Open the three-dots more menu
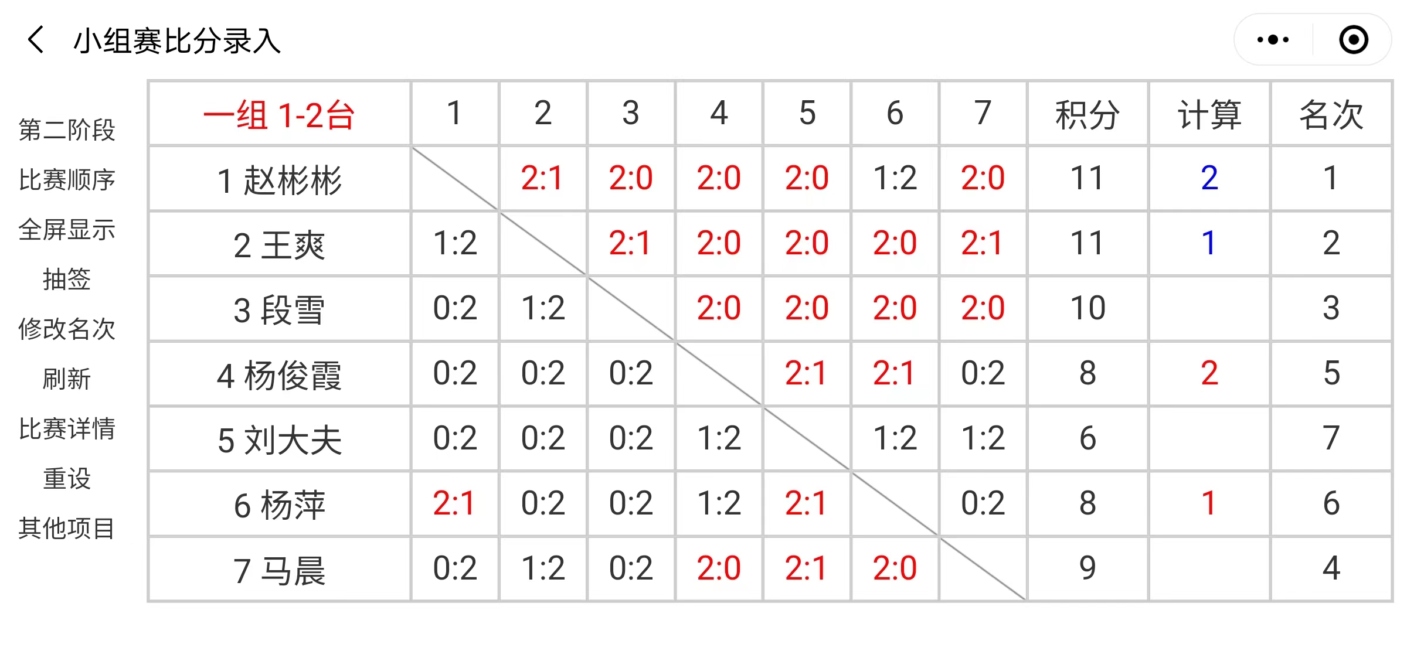1407x661 pixels. 1273,40
